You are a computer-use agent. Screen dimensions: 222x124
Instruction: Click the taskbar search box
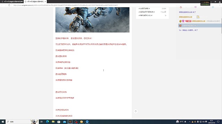coord(22,122)
